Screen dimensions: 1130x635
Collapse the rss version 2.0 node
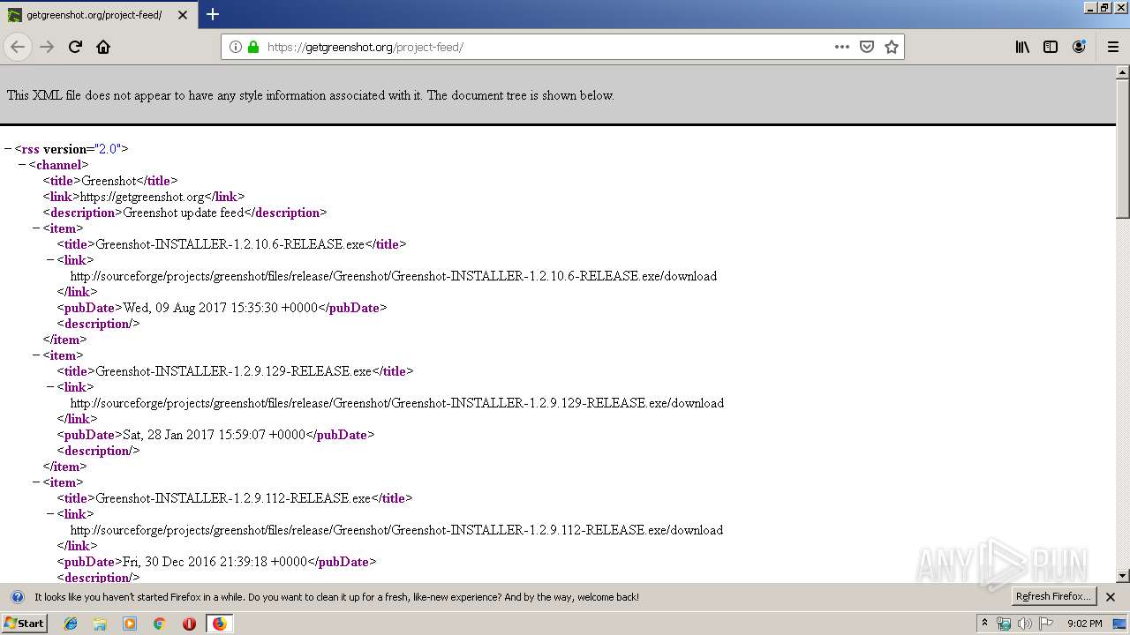click(8, 149)
